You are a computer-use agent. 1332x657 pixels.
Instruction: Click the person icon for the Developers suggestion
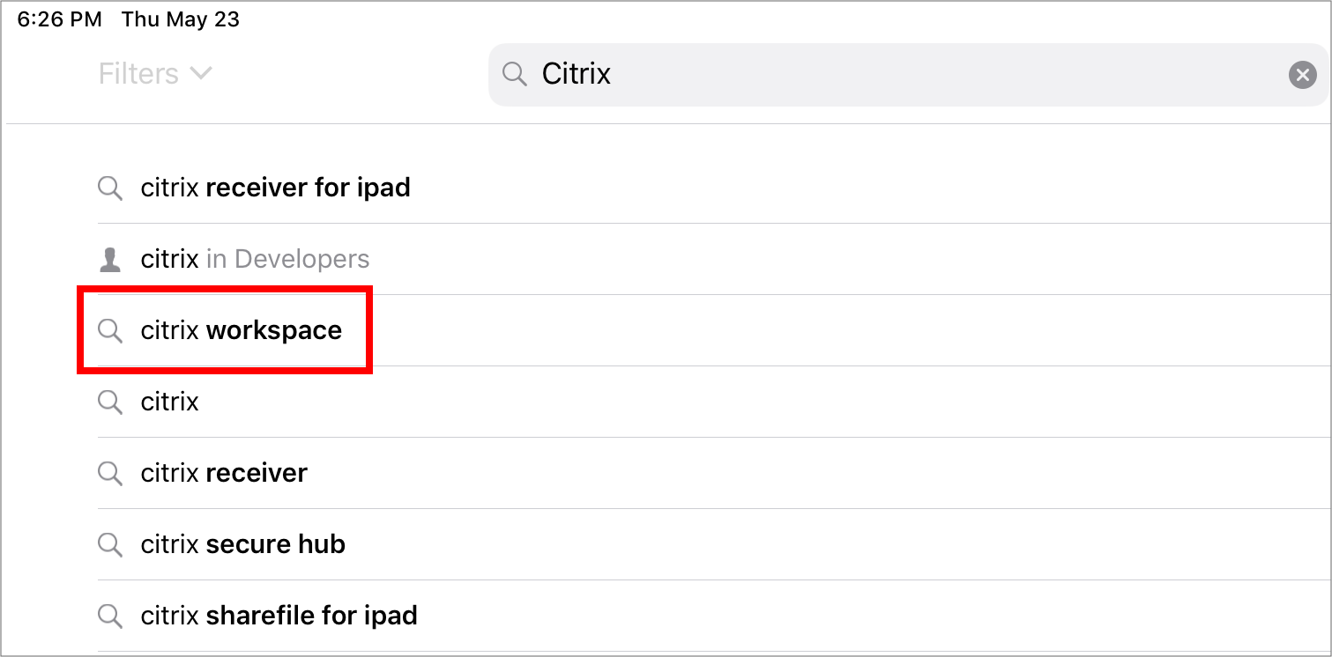point(110,259)
